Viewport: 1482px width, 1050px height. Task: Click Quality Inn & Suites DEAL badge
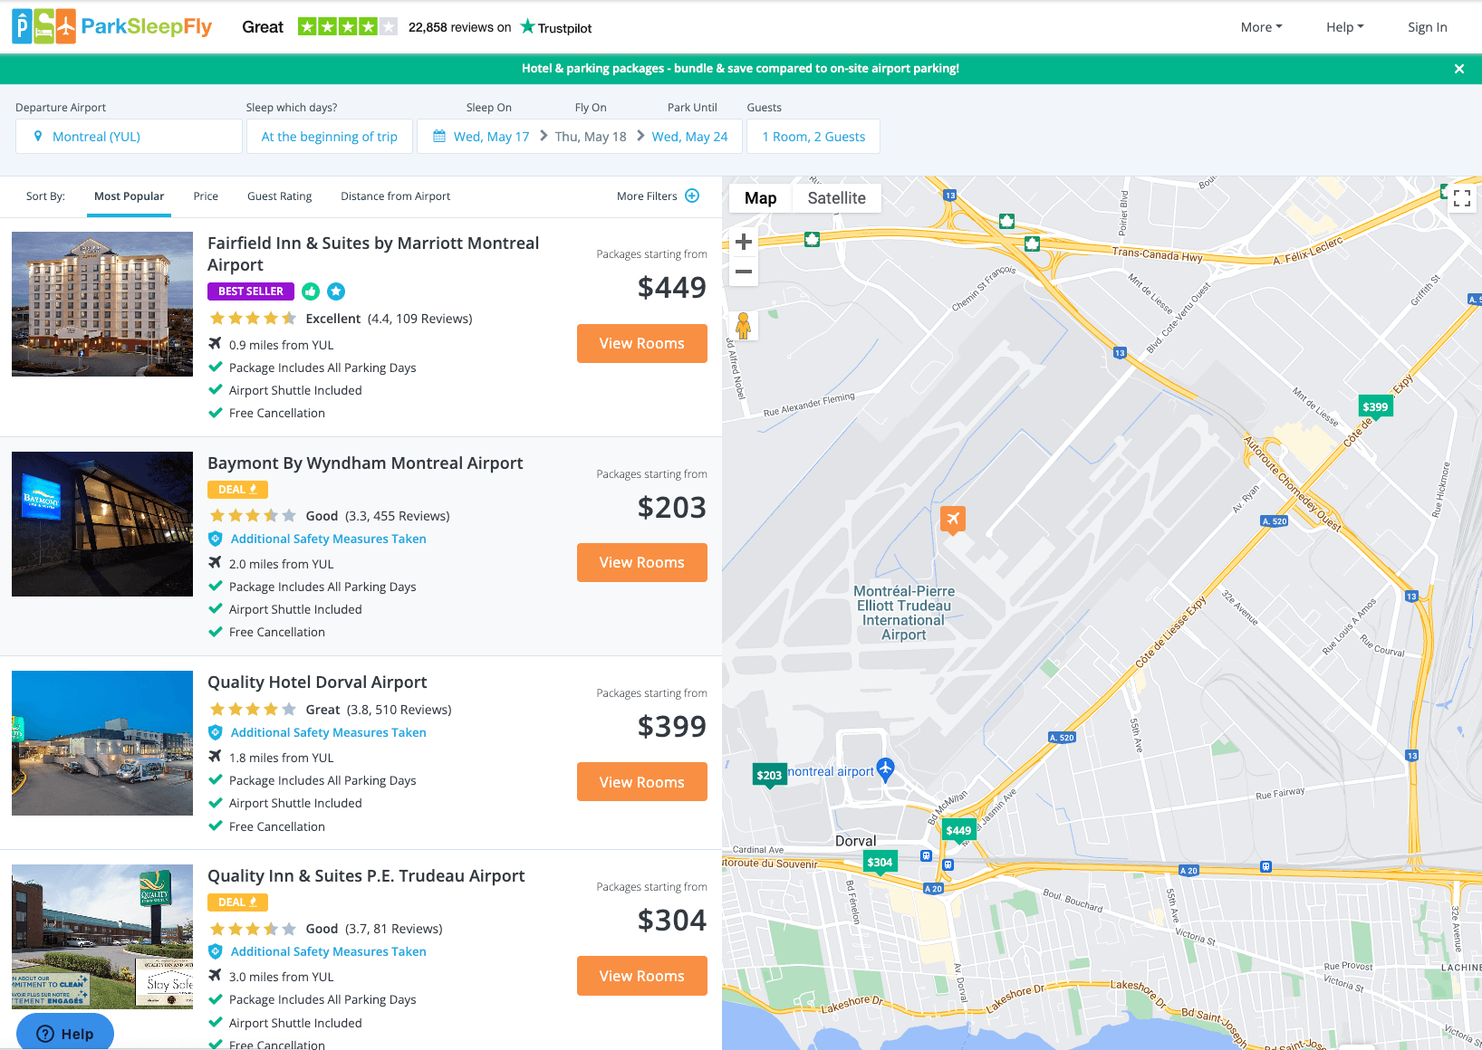[x=237, y=902]
